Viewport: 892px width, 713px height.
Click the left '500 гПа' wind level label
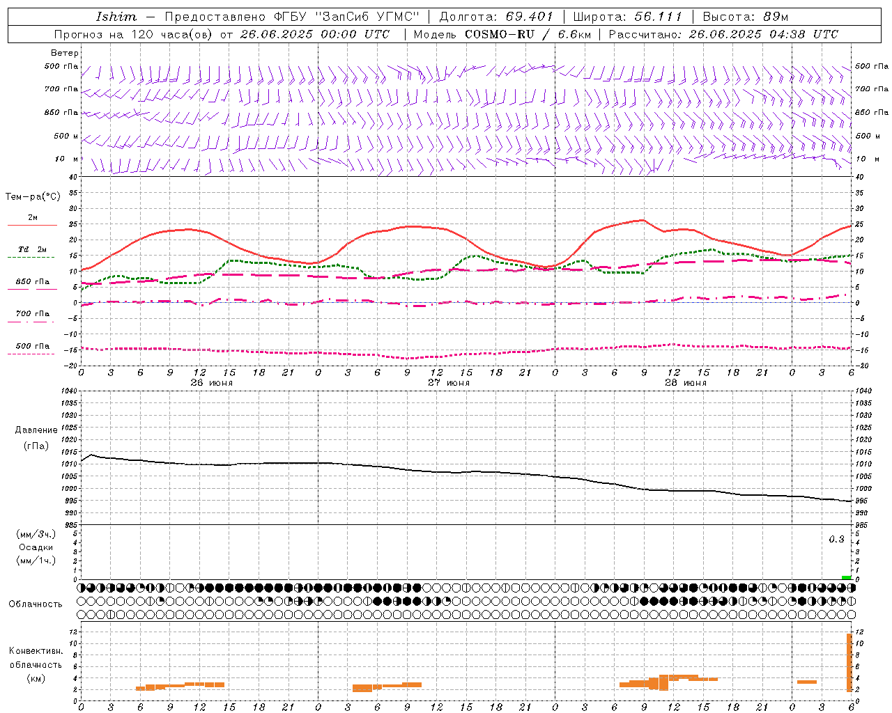[x=61, y=67]
